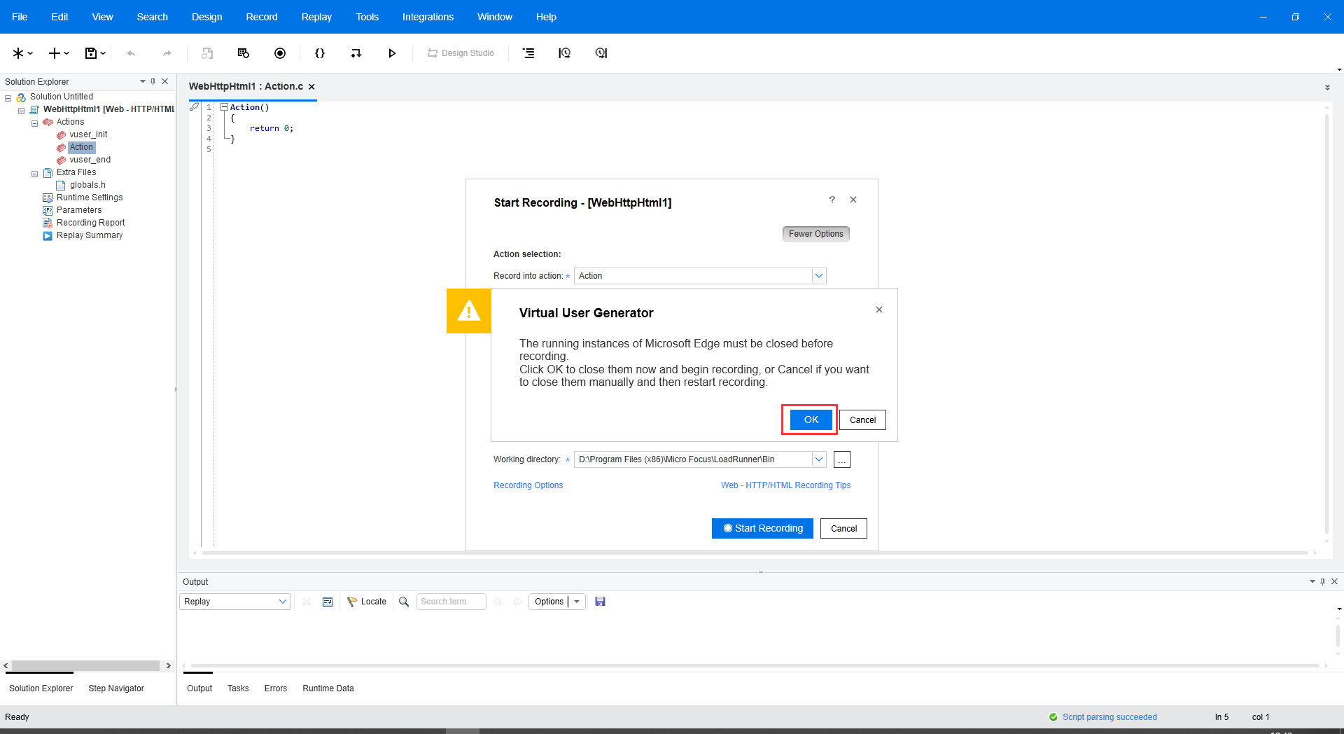Click the Design Studio toolbar button
Image resolution: width=1344 pixels, height=734 pixels.
pos(461,53)
